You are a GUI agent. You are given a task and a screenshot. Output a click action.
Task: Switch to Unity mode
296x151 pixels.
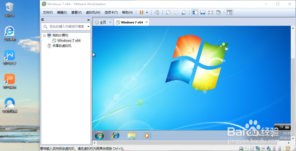pyautogui.click(x=218, y=12)
